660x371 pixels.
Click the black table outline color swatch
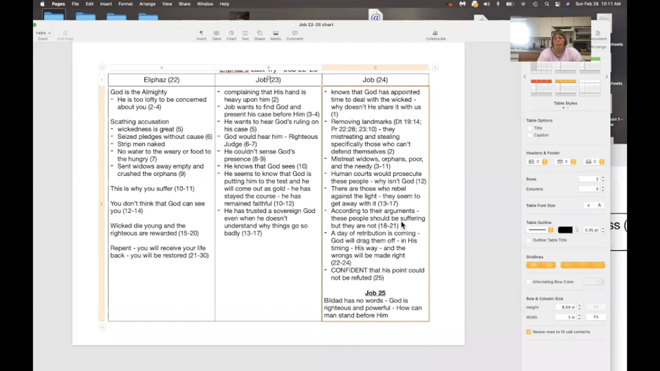(565, 230)
